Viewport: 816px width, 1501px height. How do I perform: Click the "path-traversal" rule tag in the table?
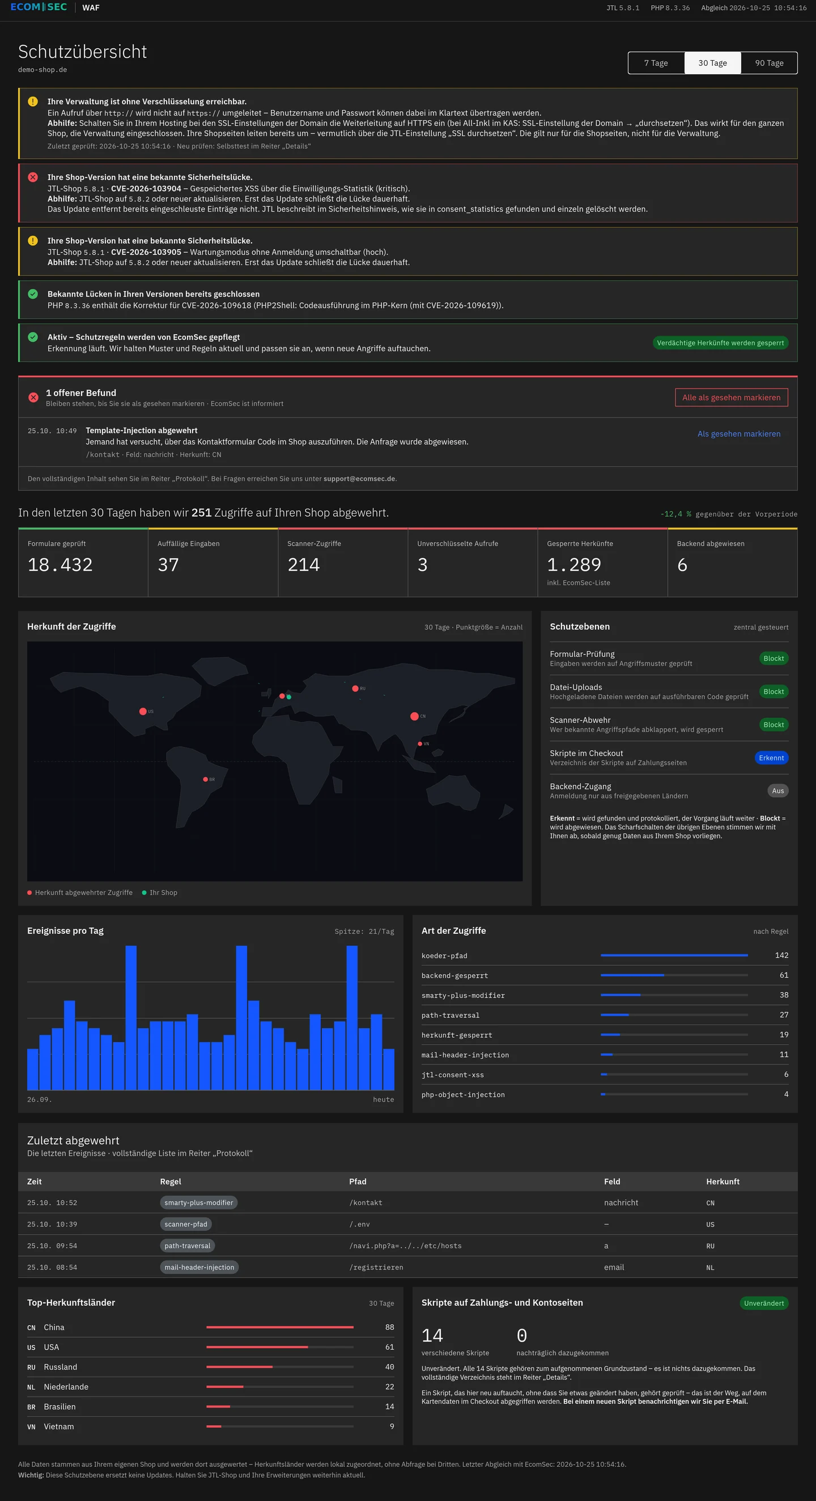pyautogui.click(x=188, y=1246)
